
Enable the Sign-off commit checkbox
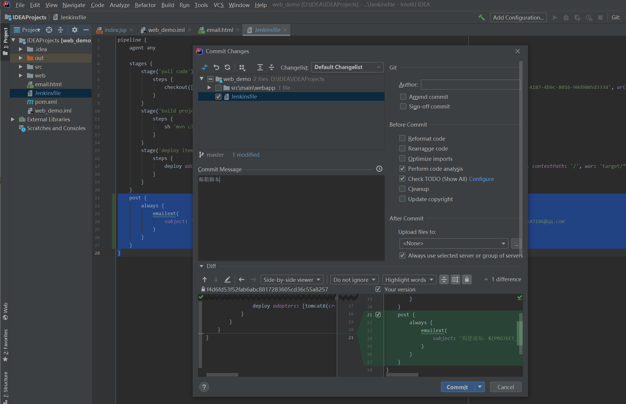click(403, 106)
